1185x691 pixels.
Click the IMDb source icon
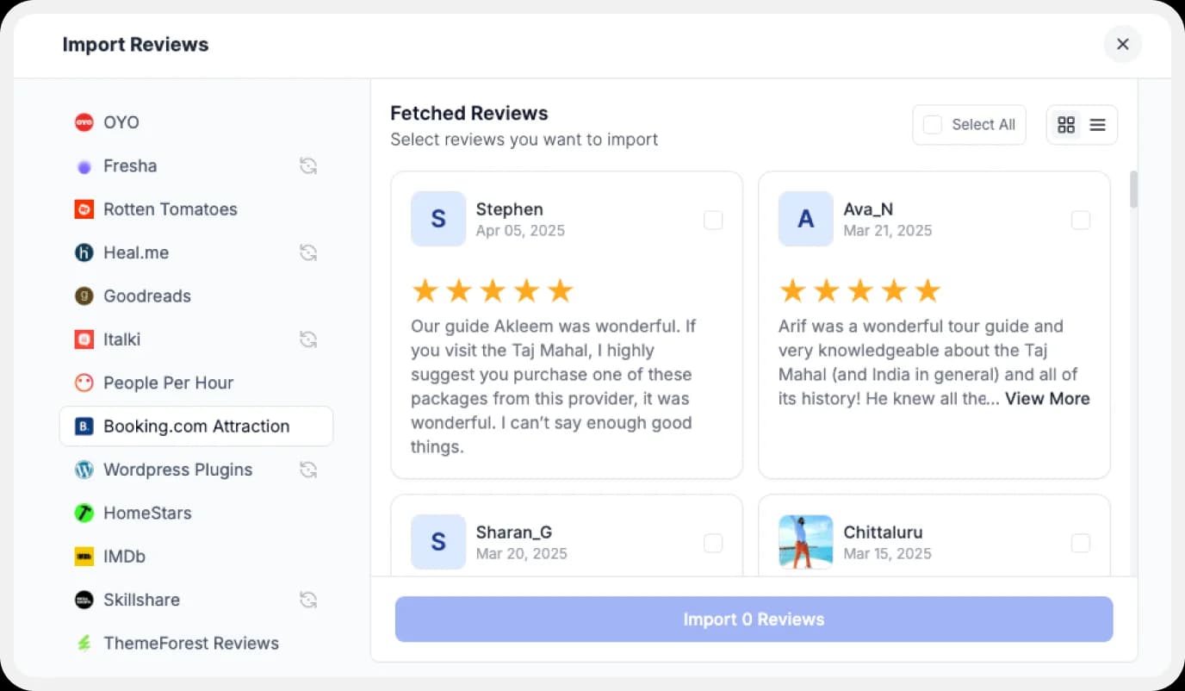click(x=84, y=556)
